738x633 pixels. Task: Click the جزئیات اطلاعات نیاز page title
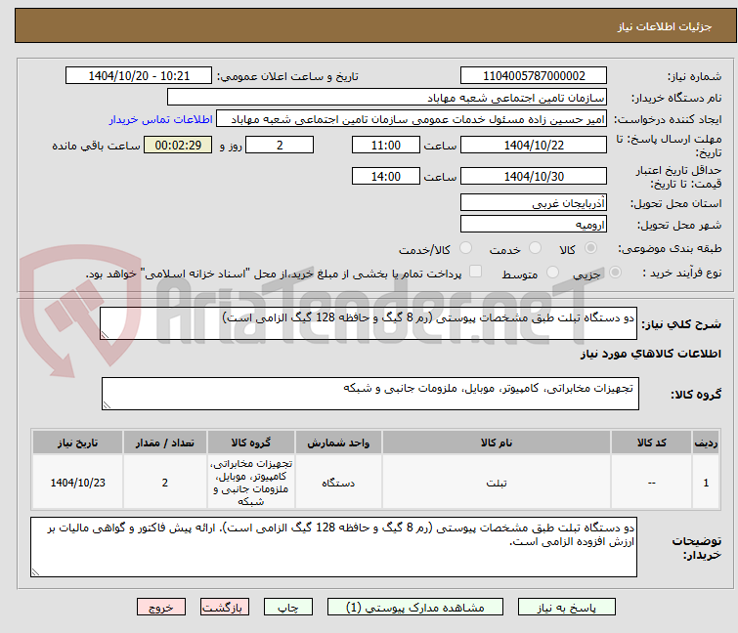pyautogui.click(x=664, y=26)
